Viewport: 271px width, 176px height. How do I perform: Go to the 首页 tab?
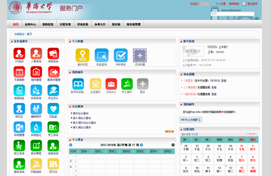pos(15,24)
